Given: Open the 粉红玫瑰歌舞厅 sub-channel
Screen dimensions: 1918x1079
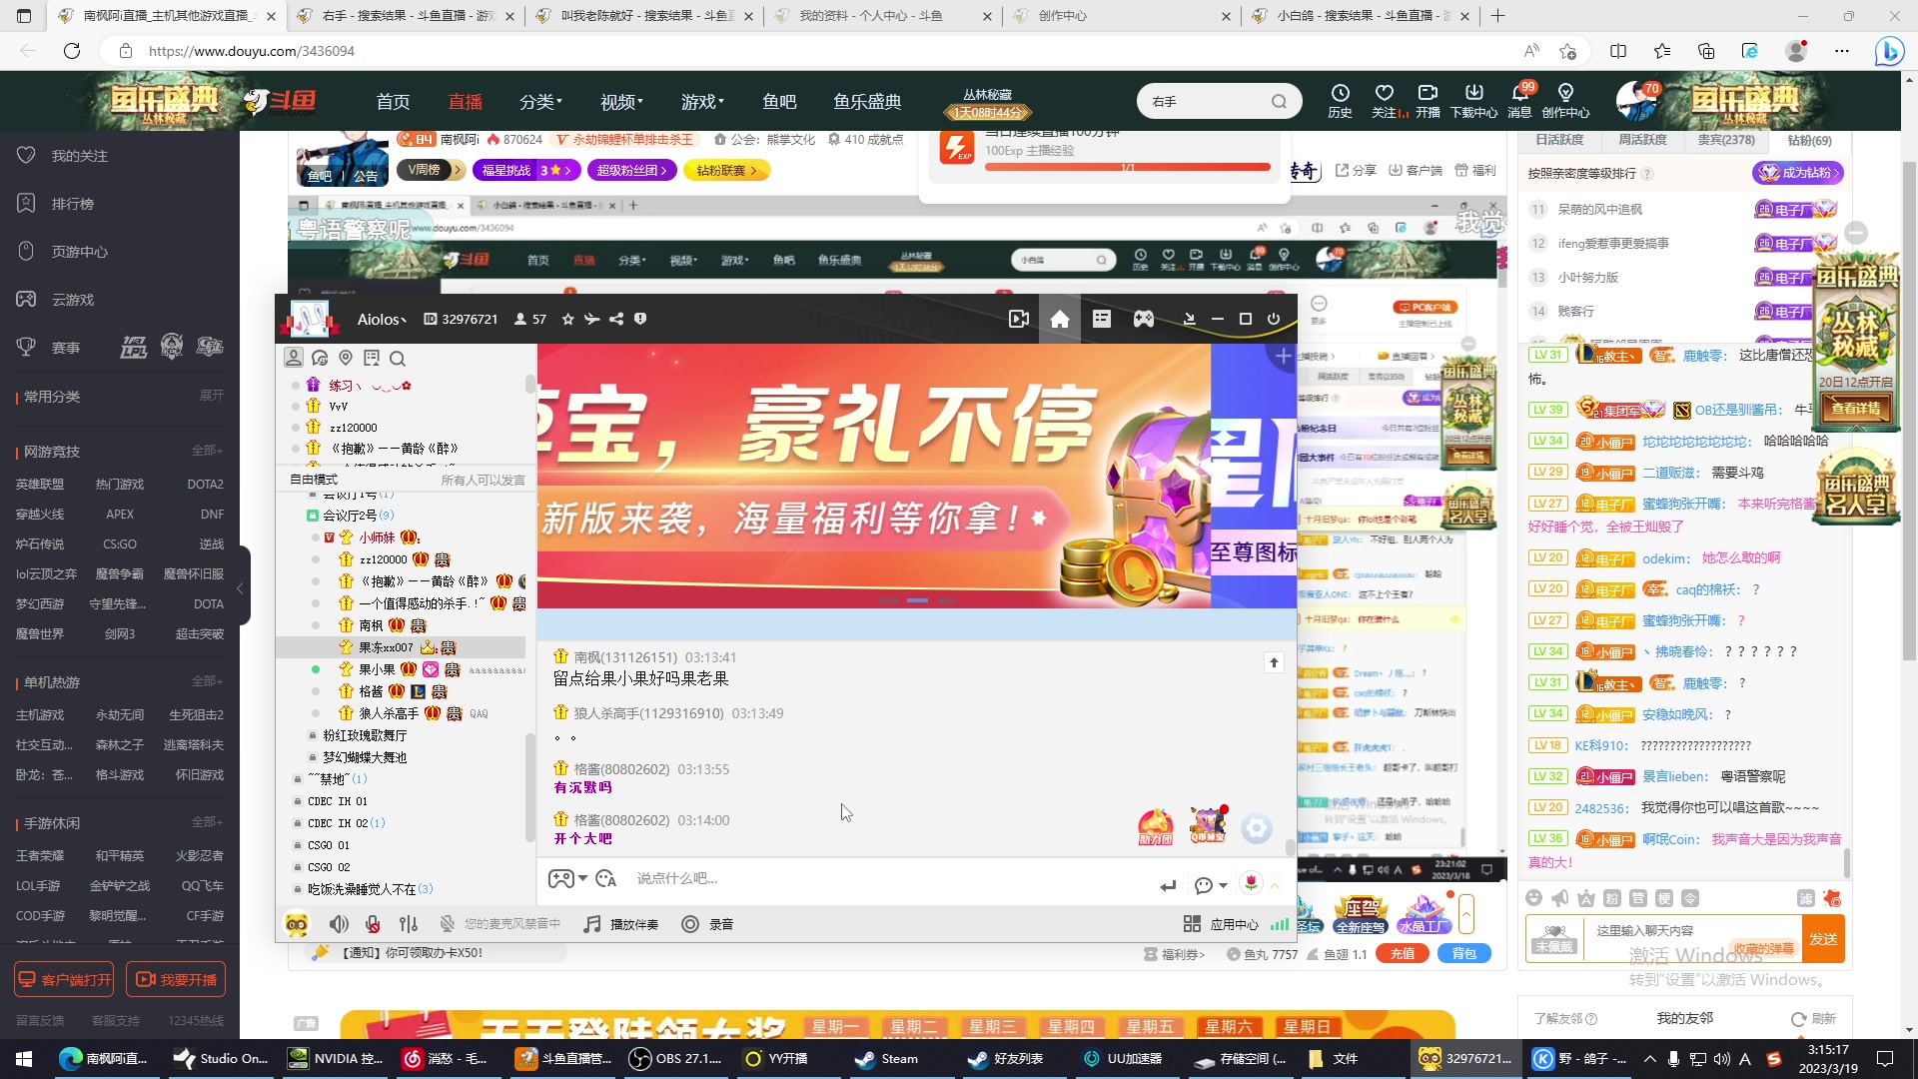Looking at the screenshot, I should (x=365, y=735).
